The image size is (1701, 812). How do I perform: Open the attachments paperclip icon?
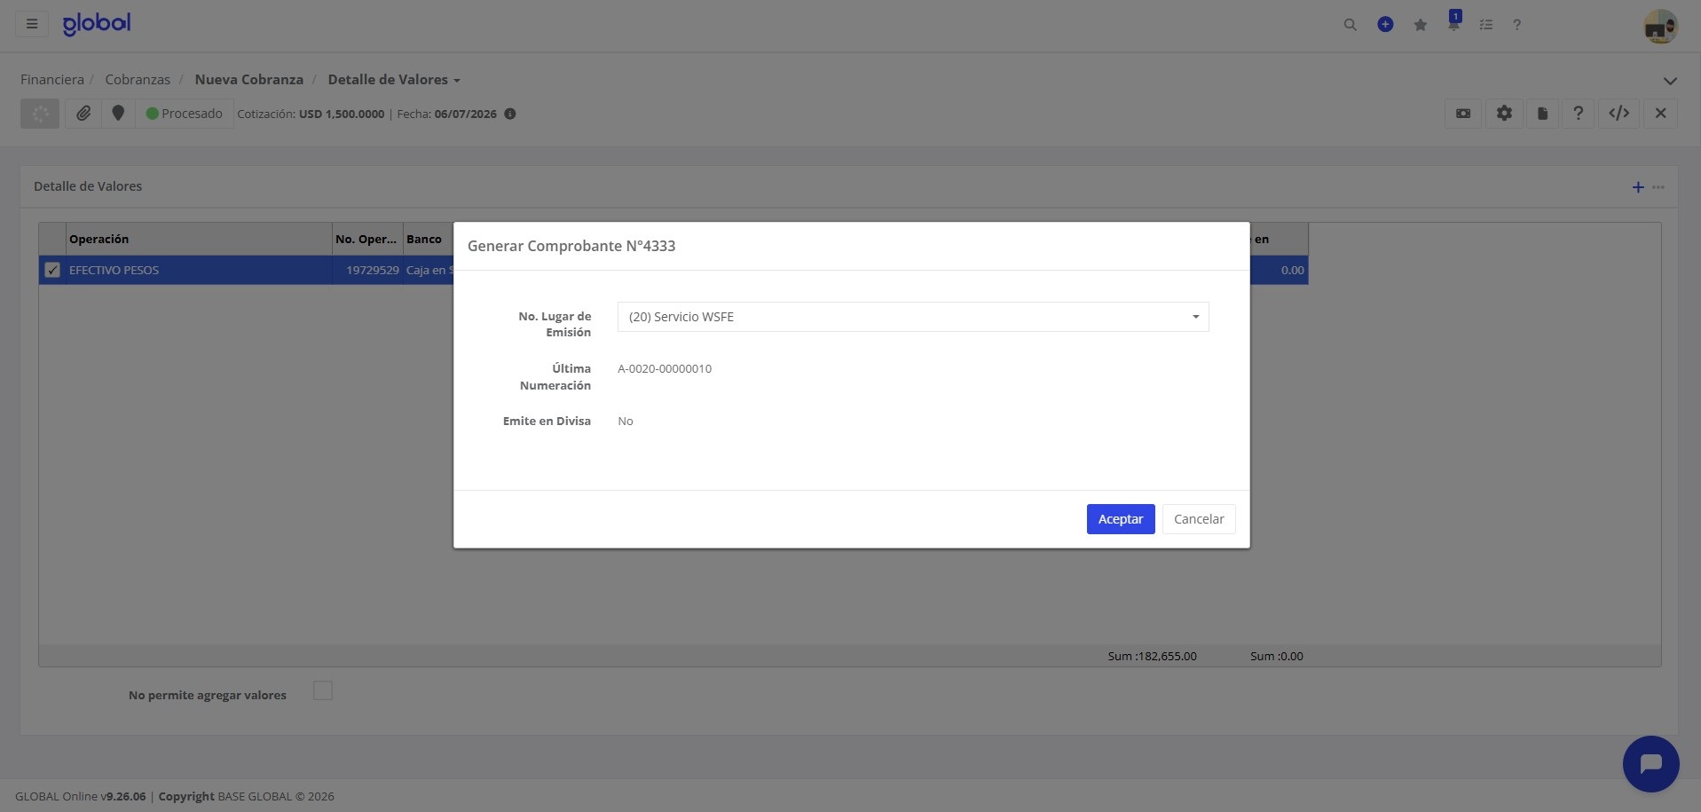click(83, 114)
